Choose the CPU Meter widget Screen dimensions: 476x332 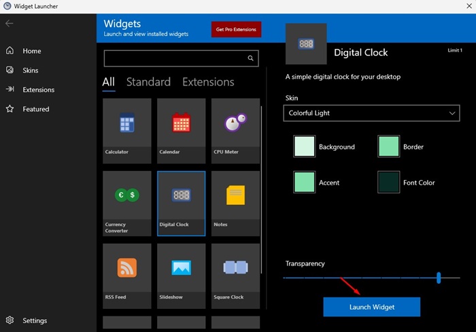tap(235, 130)
